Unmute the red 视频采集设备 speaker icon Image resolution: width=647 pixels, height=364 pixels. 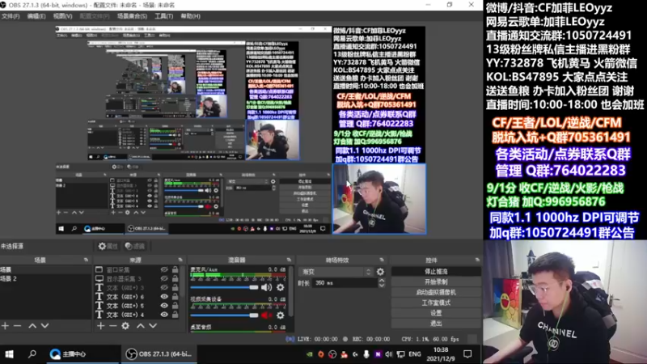(266, 315)
